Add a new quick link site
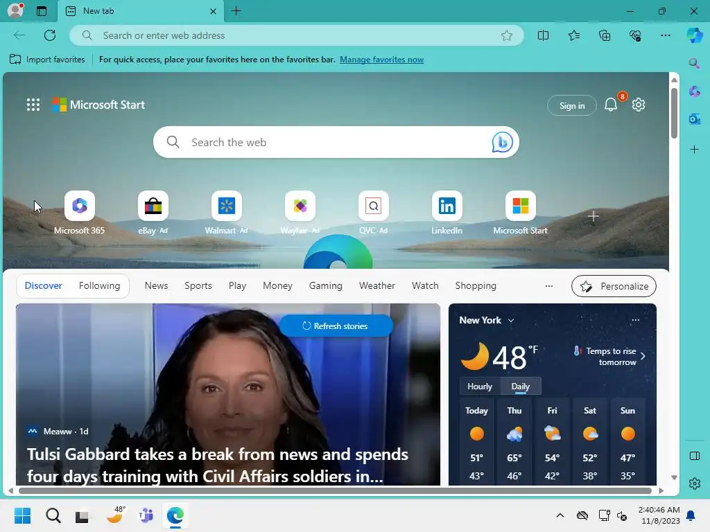Image resolution: width=710 pixels, height=532 pixels. click(x=594, y=216)
